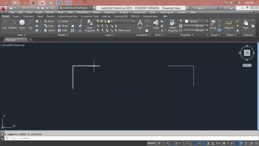Switch to the Schematic ribbon tab

28,16
